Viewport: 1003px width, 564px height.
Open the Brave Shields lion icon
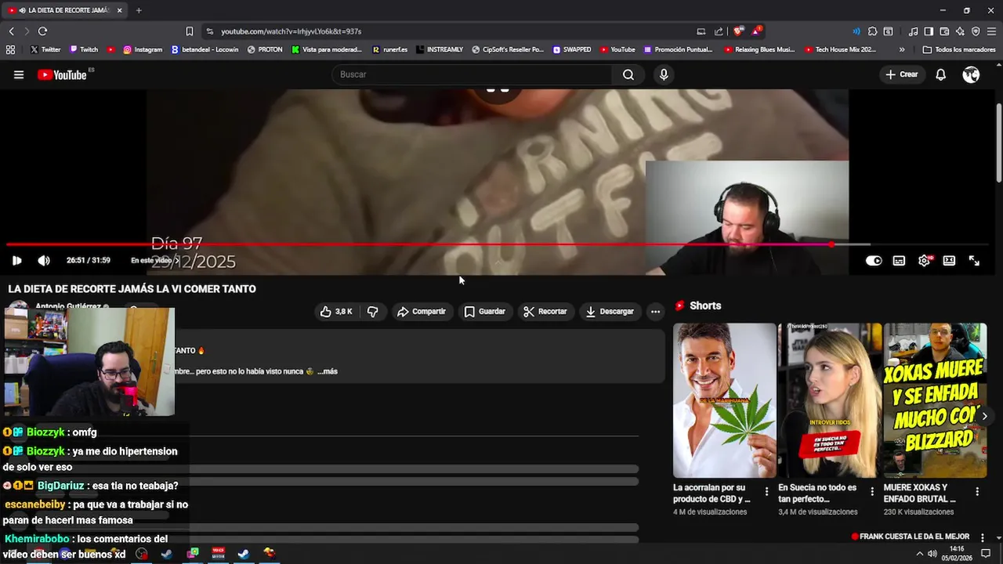point(738,31)
